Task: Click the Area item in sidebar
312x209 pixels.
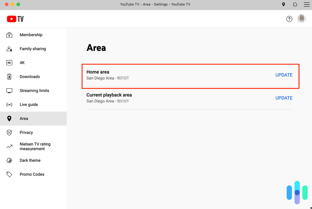Action: click(x=24, y=118)
